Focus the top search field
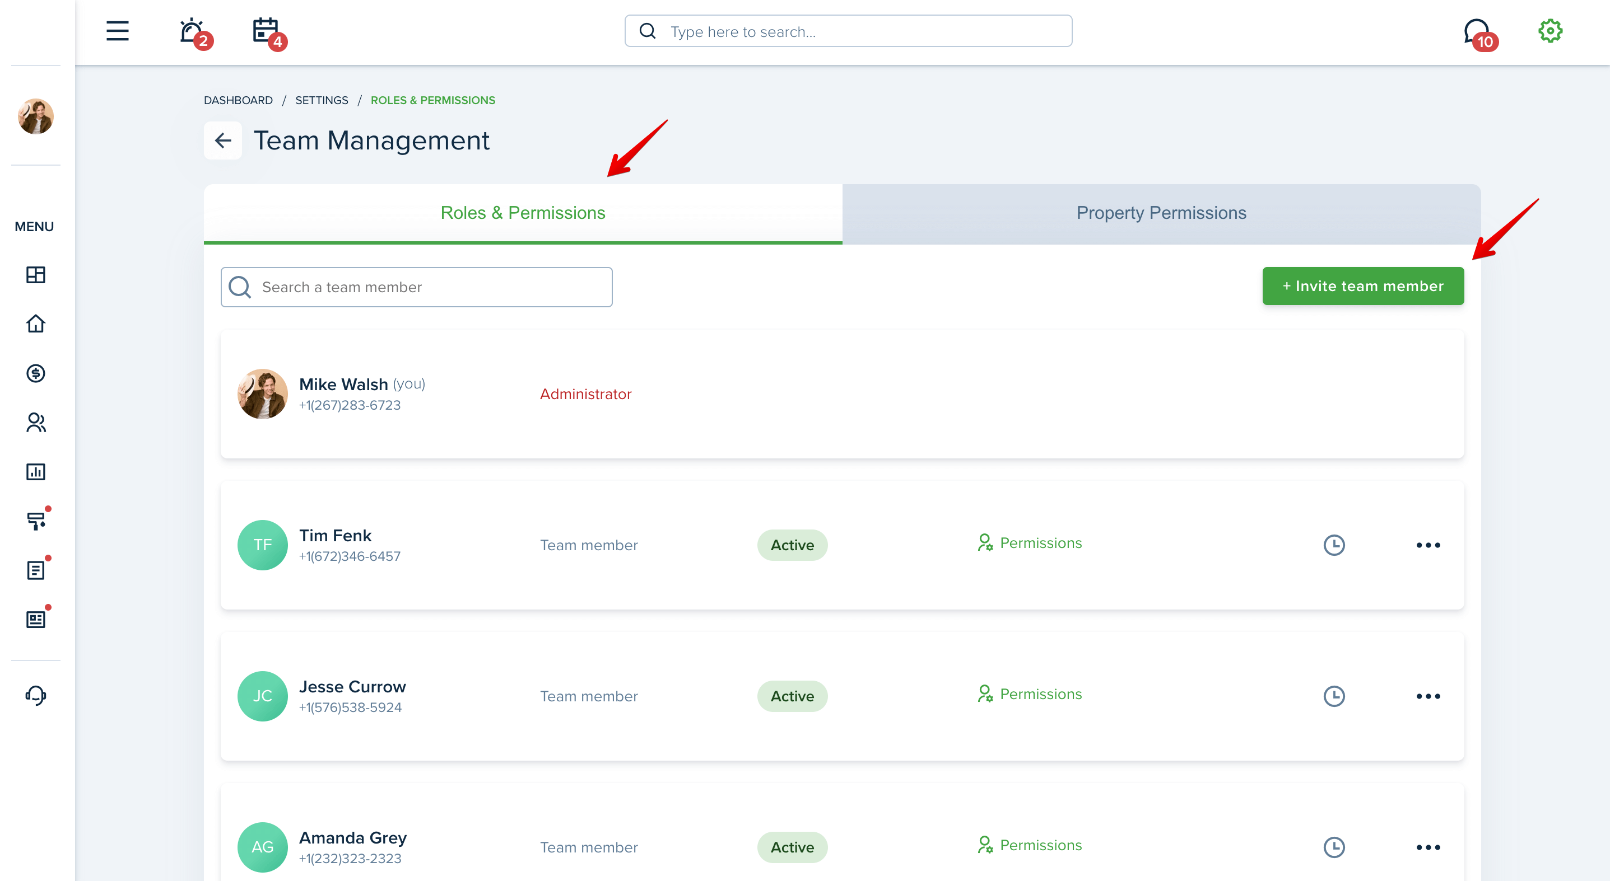This screenshot has height=881, width=1610. coord(848,31)
